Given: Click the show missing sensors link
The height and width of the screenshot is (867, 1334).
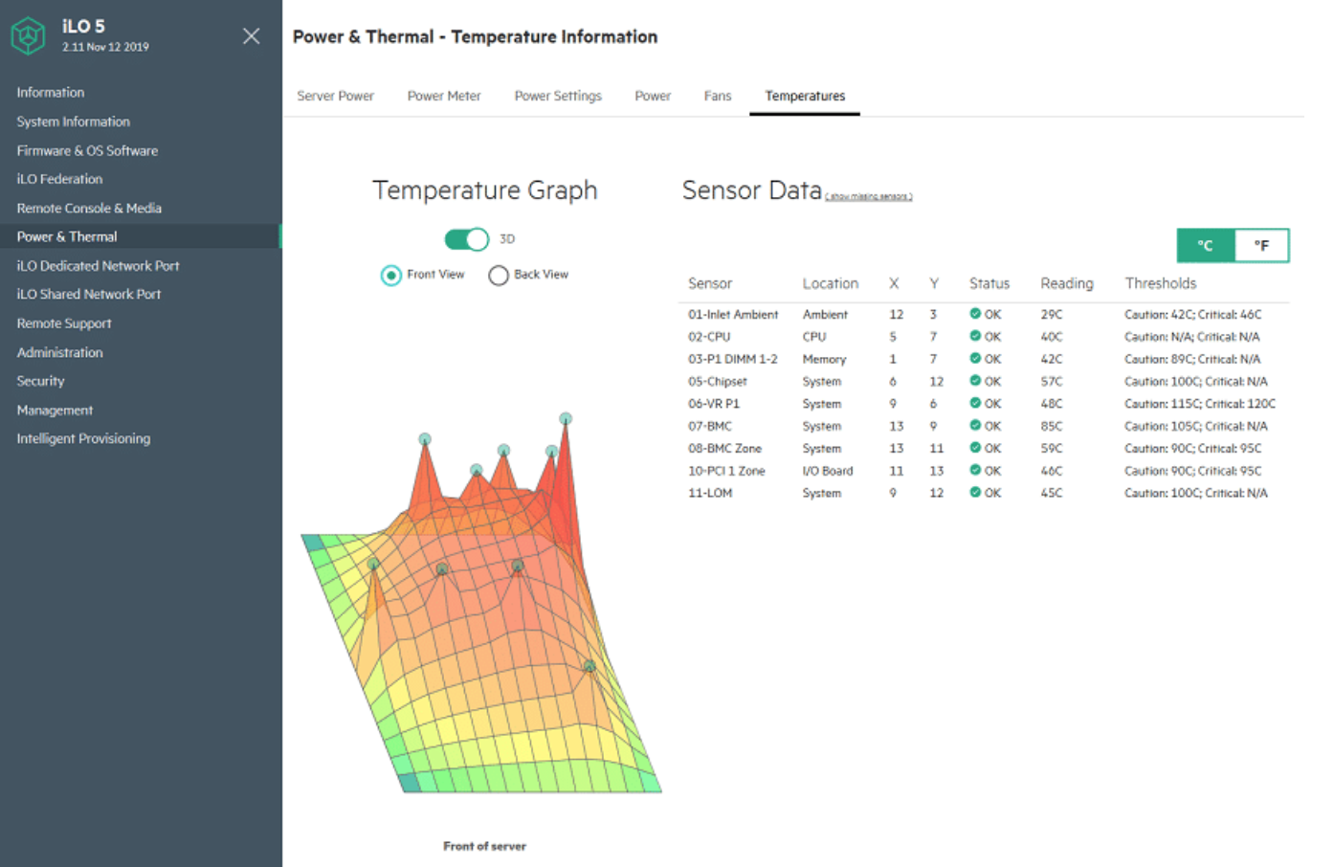Looking at the screenshot, I should coord(869,196).
